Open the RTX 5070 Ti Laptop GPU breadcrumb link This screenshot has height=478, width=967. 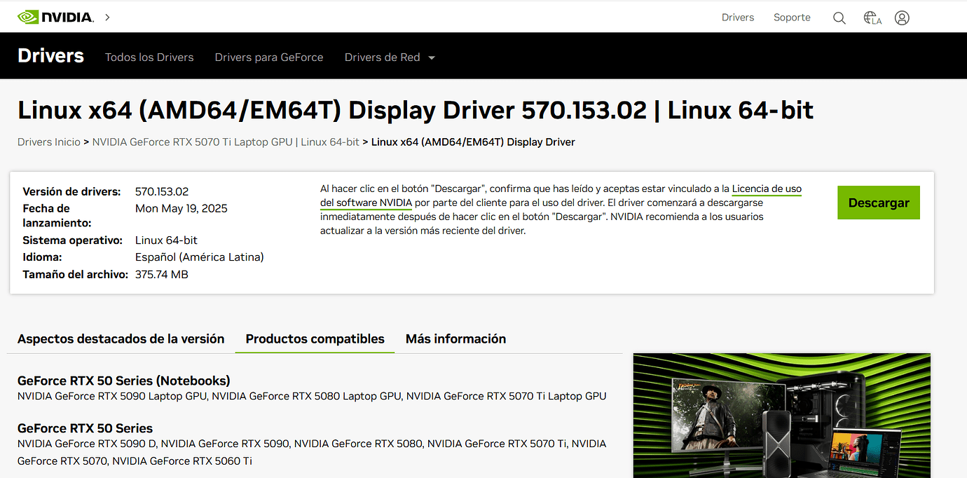tap(224, 142)
